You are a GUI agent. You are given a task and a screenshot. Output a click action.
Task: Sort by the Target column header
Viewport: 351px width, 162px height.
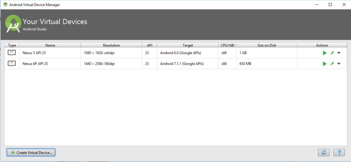pos(187,45)
